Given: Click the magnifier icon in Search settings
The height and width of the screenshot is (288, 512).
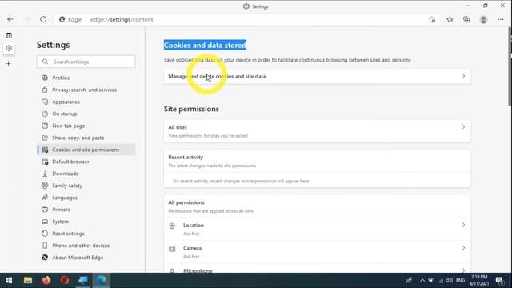Looking at the screenshot, I should [45, 62].
